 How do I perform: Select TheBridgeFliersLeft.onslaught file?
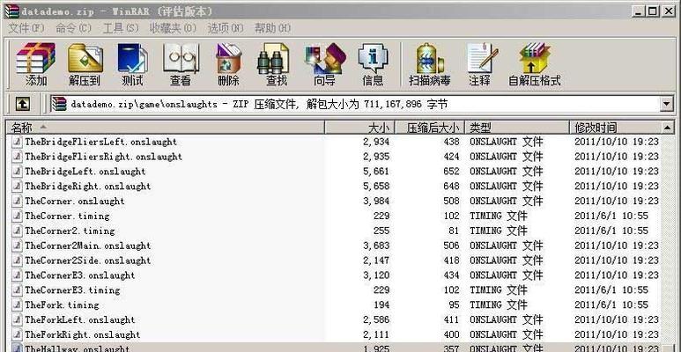click(100, 142)
